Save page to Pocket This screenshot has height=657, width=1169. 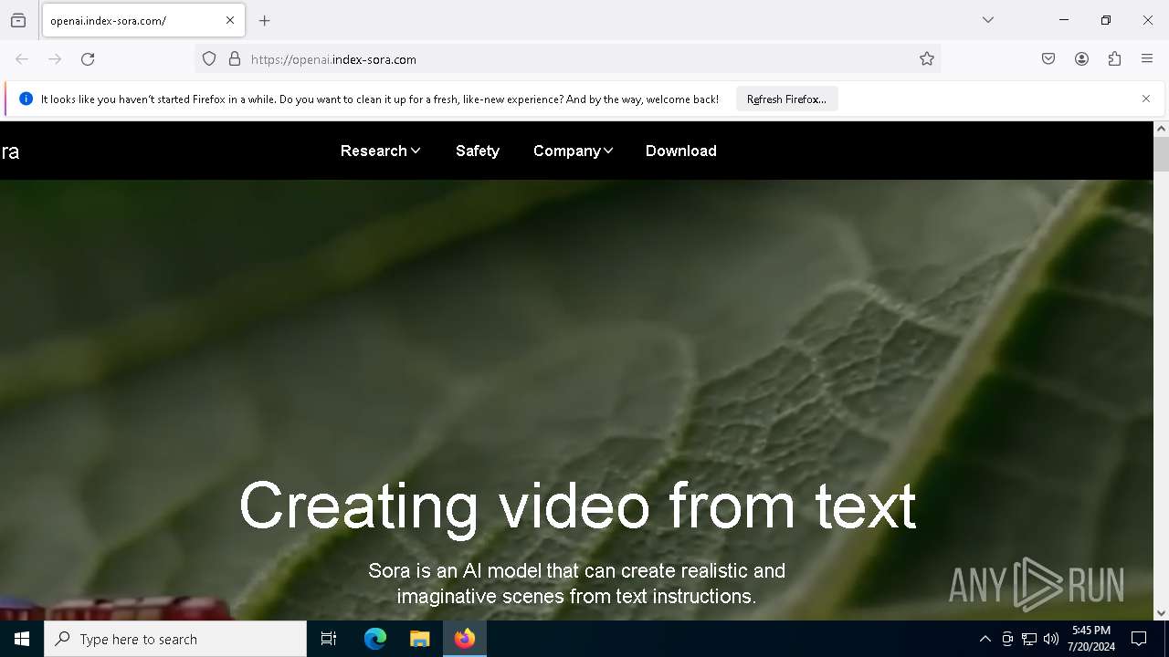point(1048,59)
